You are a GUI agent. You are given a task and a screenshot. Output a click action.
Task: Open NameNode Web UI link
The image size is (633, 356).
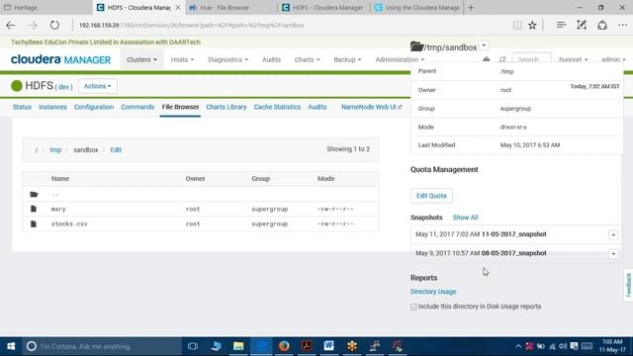click(372, 107)
